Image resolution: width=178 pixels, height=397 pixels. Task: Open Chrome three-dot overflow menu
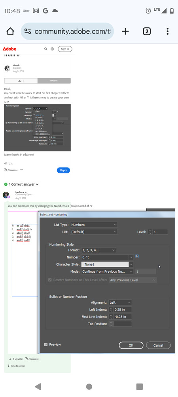click(167, 31)
